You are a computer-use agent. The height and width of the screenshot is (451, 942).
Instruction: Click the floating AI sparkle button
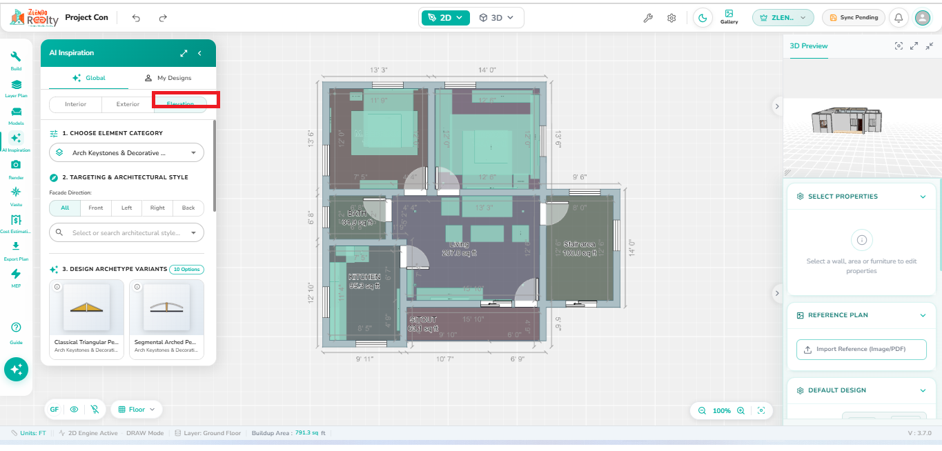16,369
